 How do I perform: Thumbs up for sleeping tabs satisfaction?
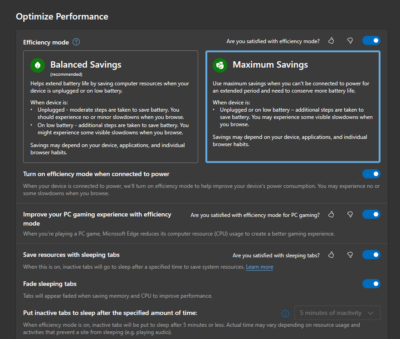331,255
